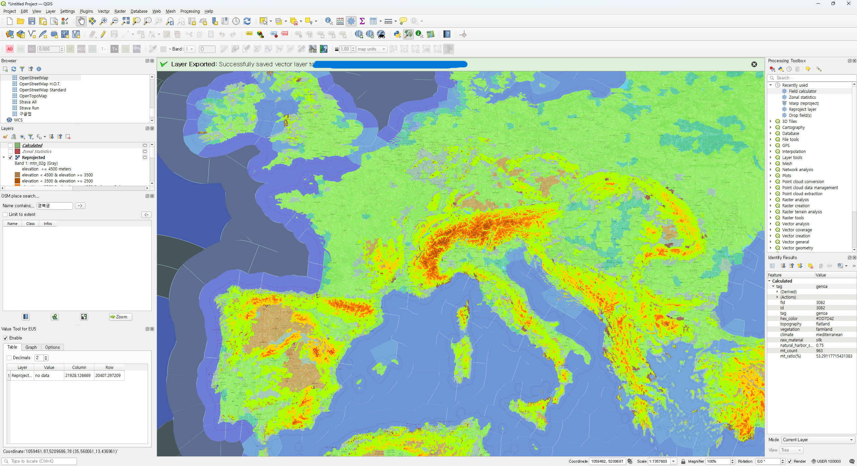Toggle visibility of Zonal Statistics layer
The width and height of the screenshot is (857, 466).
(10, 151)
